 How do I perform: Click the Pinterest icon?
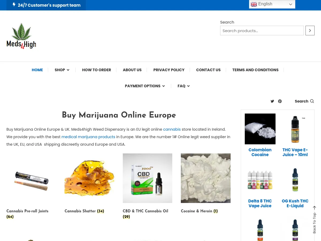pyautogui.click(x=280, y=101)
